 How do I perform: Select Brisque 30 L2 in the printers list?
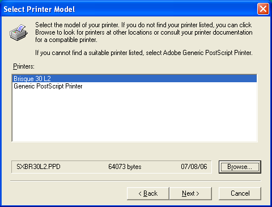coord(134,78)
